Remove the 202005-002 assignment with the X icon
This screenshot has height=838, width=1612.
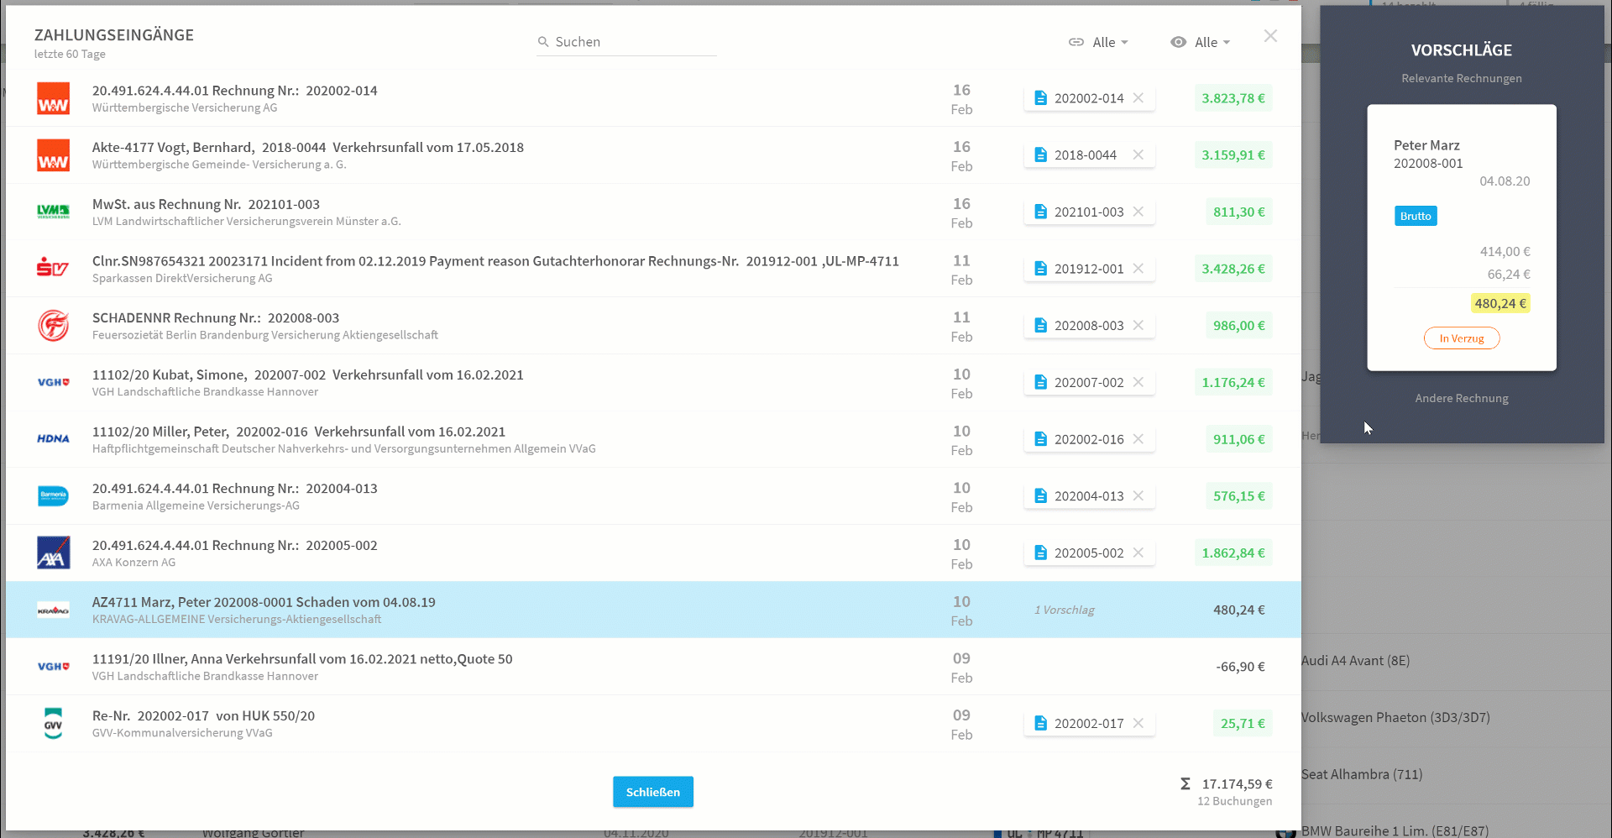[1138, 553]
